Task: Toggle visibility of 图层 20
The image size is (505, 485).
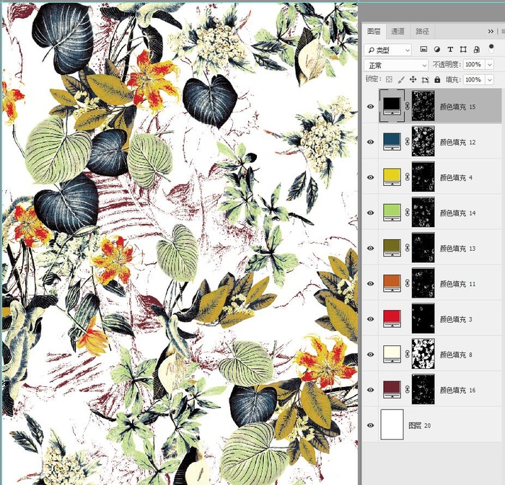Action: click(371, 425)
